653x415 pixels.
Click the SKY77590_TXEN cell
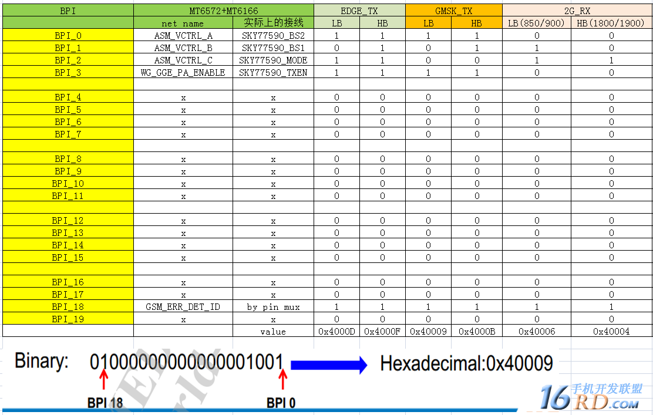(273, 72)
